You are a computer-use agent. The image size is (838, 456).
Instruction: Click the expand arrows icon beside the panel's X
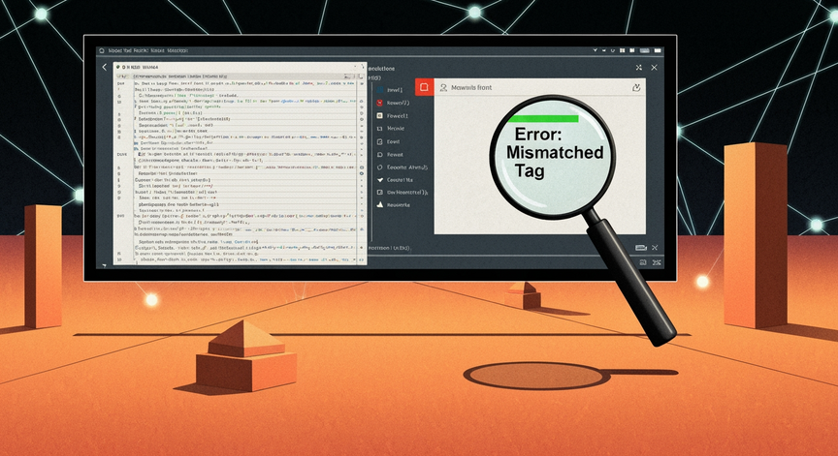click(638, 68)
